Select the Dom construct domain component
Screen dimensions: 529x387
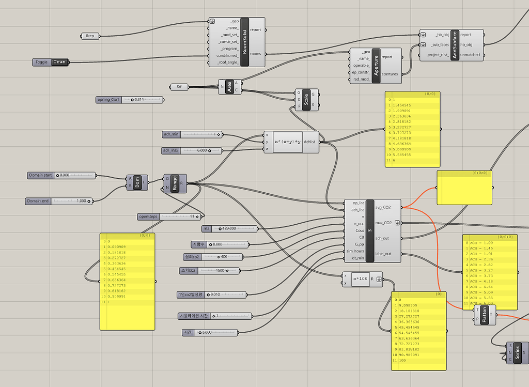[x=137, y=182]
